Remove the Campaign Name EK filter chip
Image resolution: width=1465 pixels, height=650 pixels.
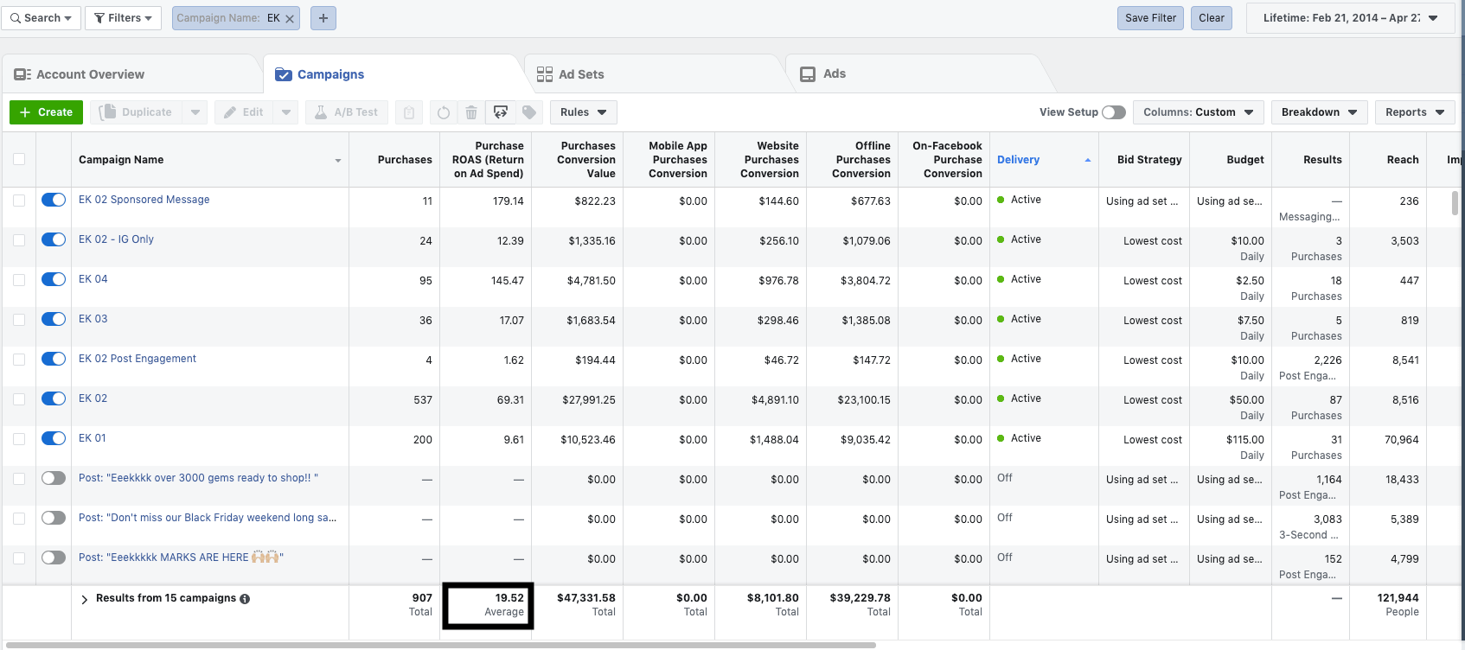290,18
